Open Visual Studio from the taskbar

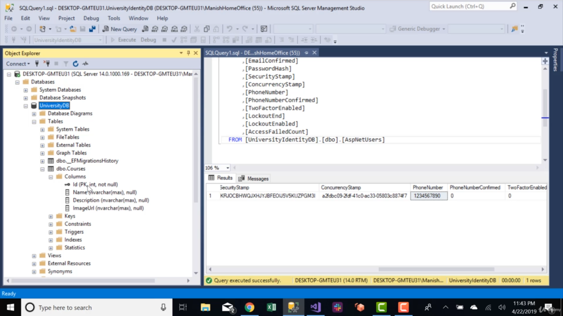(315, 307)
